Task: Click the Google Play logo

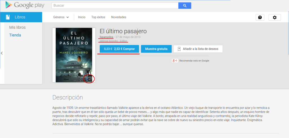Action: 25,5
